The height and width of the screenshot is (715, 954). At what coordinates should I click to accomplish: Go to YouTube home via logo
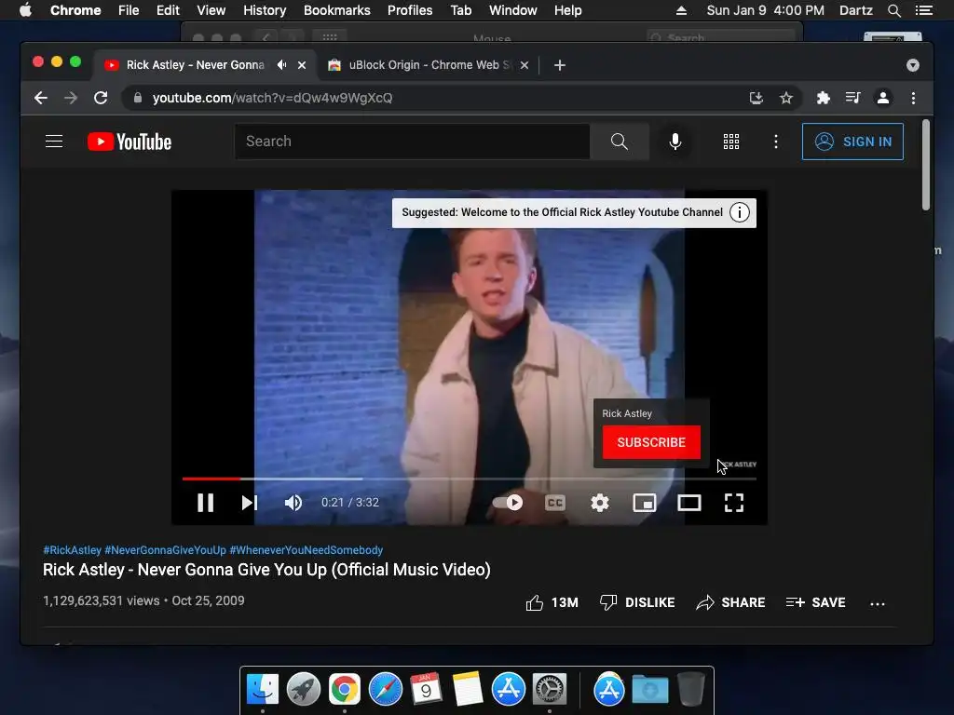point(129,142)
